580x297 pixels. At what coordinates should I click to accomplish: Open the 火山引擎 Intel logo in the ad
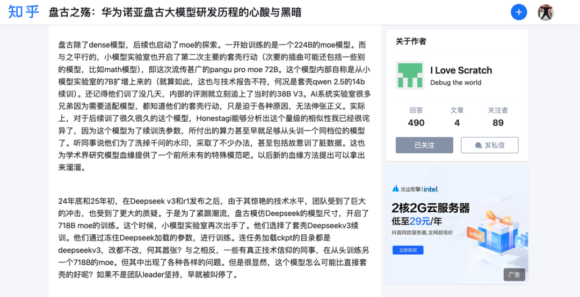(415, 189)
